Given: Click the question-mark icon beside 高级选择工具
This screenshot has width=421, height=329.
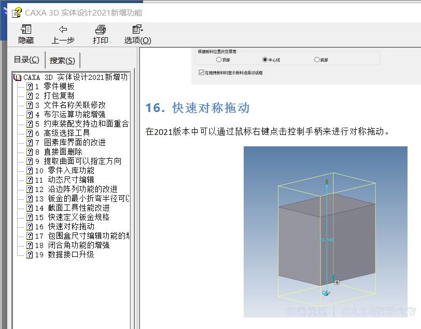Looking at the screenshot, I should point(30,133).
